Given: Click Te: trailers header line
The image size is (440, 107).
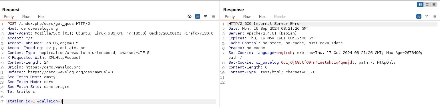Looking at the screenshot, I should pyautogui.click(x=21, y=92).
